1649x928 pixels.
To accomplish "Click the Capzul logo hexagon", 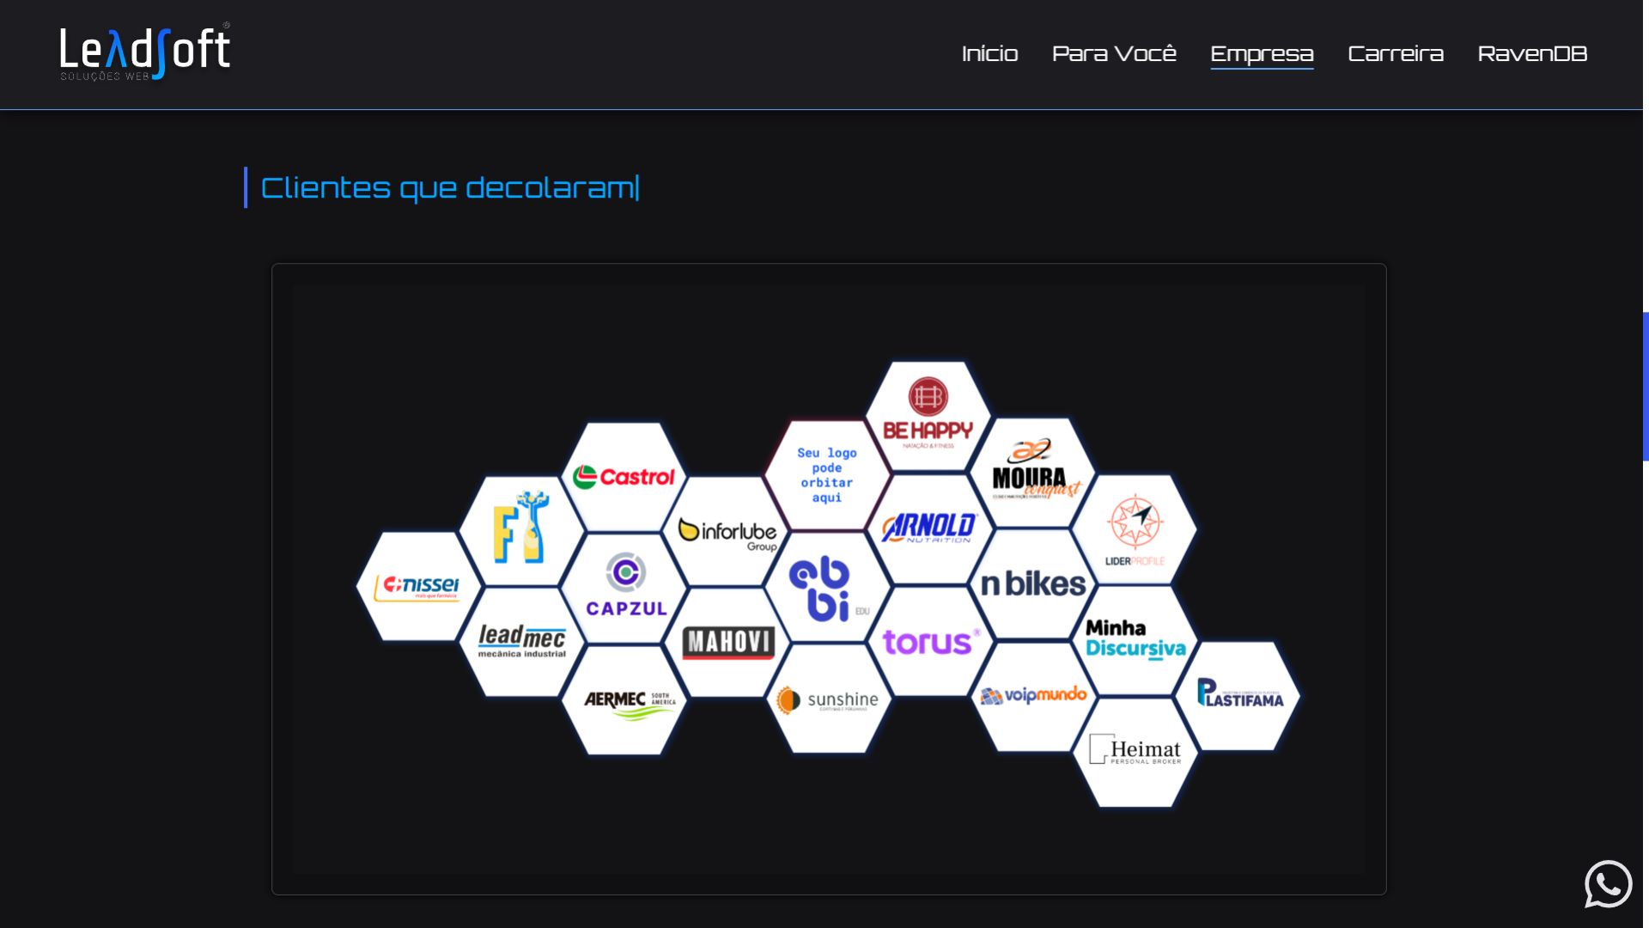I will pyautogui.click(x=626, y=587).
